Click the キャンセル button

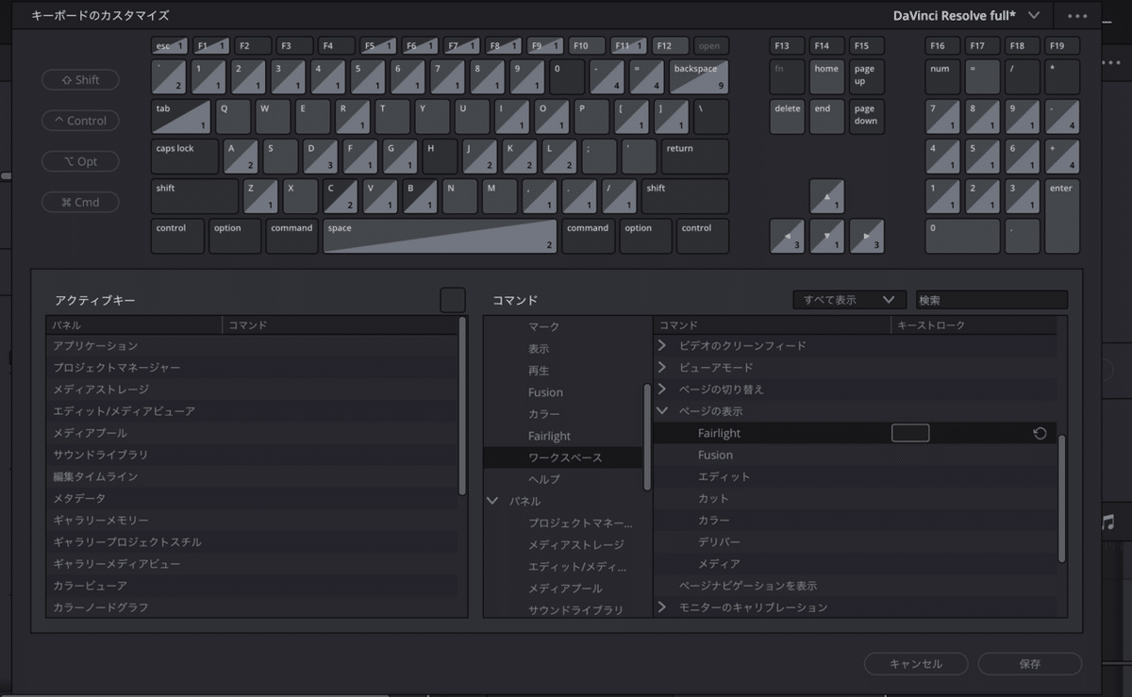[x=916, y=663]
